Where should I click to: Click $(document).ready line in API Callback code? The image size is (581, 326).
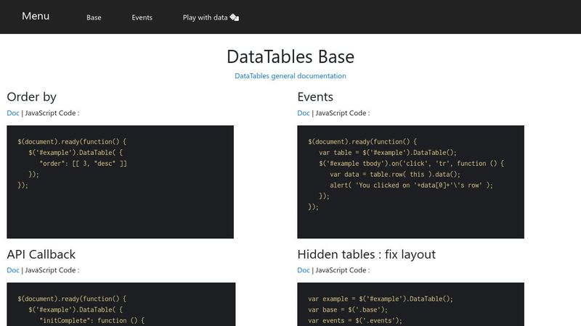(72, 299)
